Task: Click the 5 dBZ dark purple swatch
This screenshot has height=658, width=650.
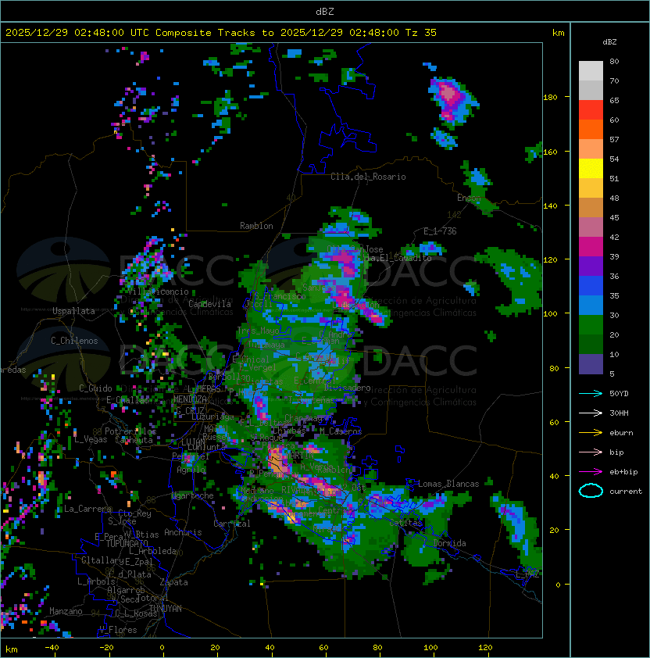Action: (x=591, y=364)
